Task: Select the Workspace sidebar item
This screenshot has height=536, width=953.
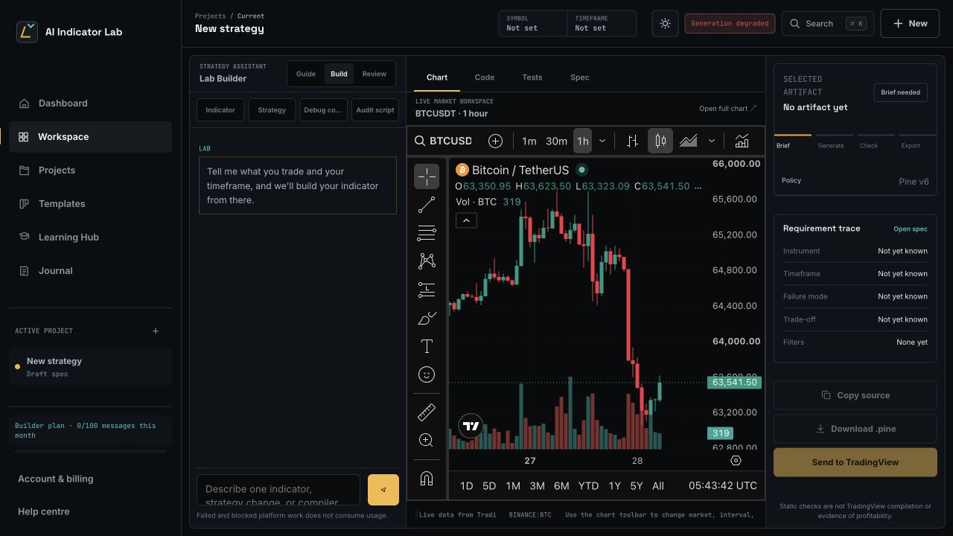Action: pos(90,137)
